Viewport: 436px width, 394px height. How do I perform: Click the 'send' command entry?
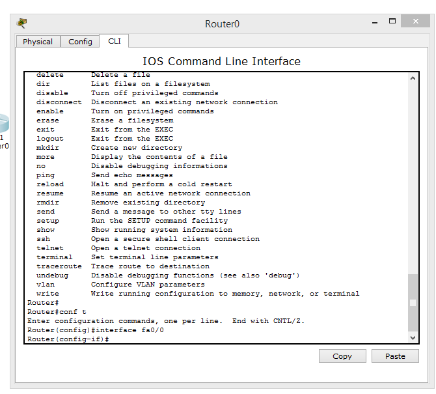[139, 212]
